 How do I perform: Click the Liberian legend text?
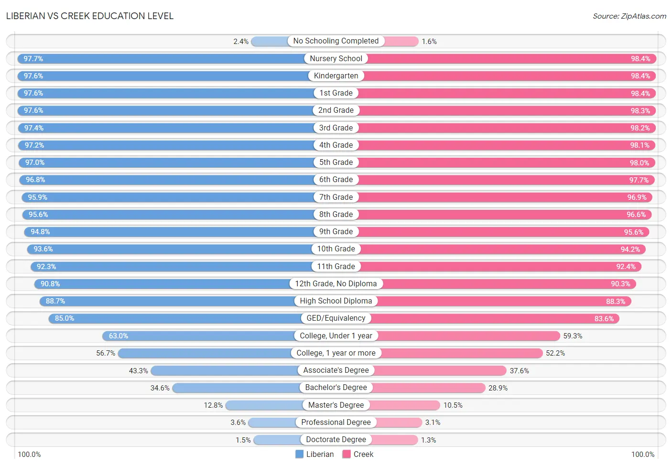[320, 454]
